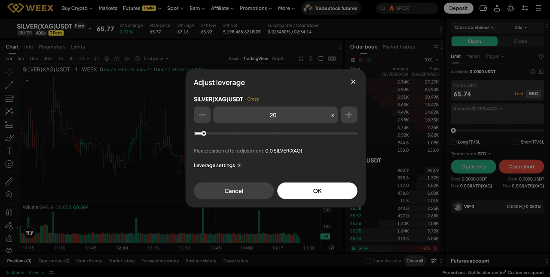Enable Long TP/SL checkbox
This screenshot has height=277, width=550.
(x=453, y=142)
